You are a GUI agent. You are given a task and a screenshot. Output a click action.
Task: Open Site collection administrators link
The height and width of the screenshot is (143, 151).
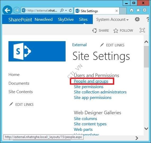pyautogui.click(x=100, y=92)
